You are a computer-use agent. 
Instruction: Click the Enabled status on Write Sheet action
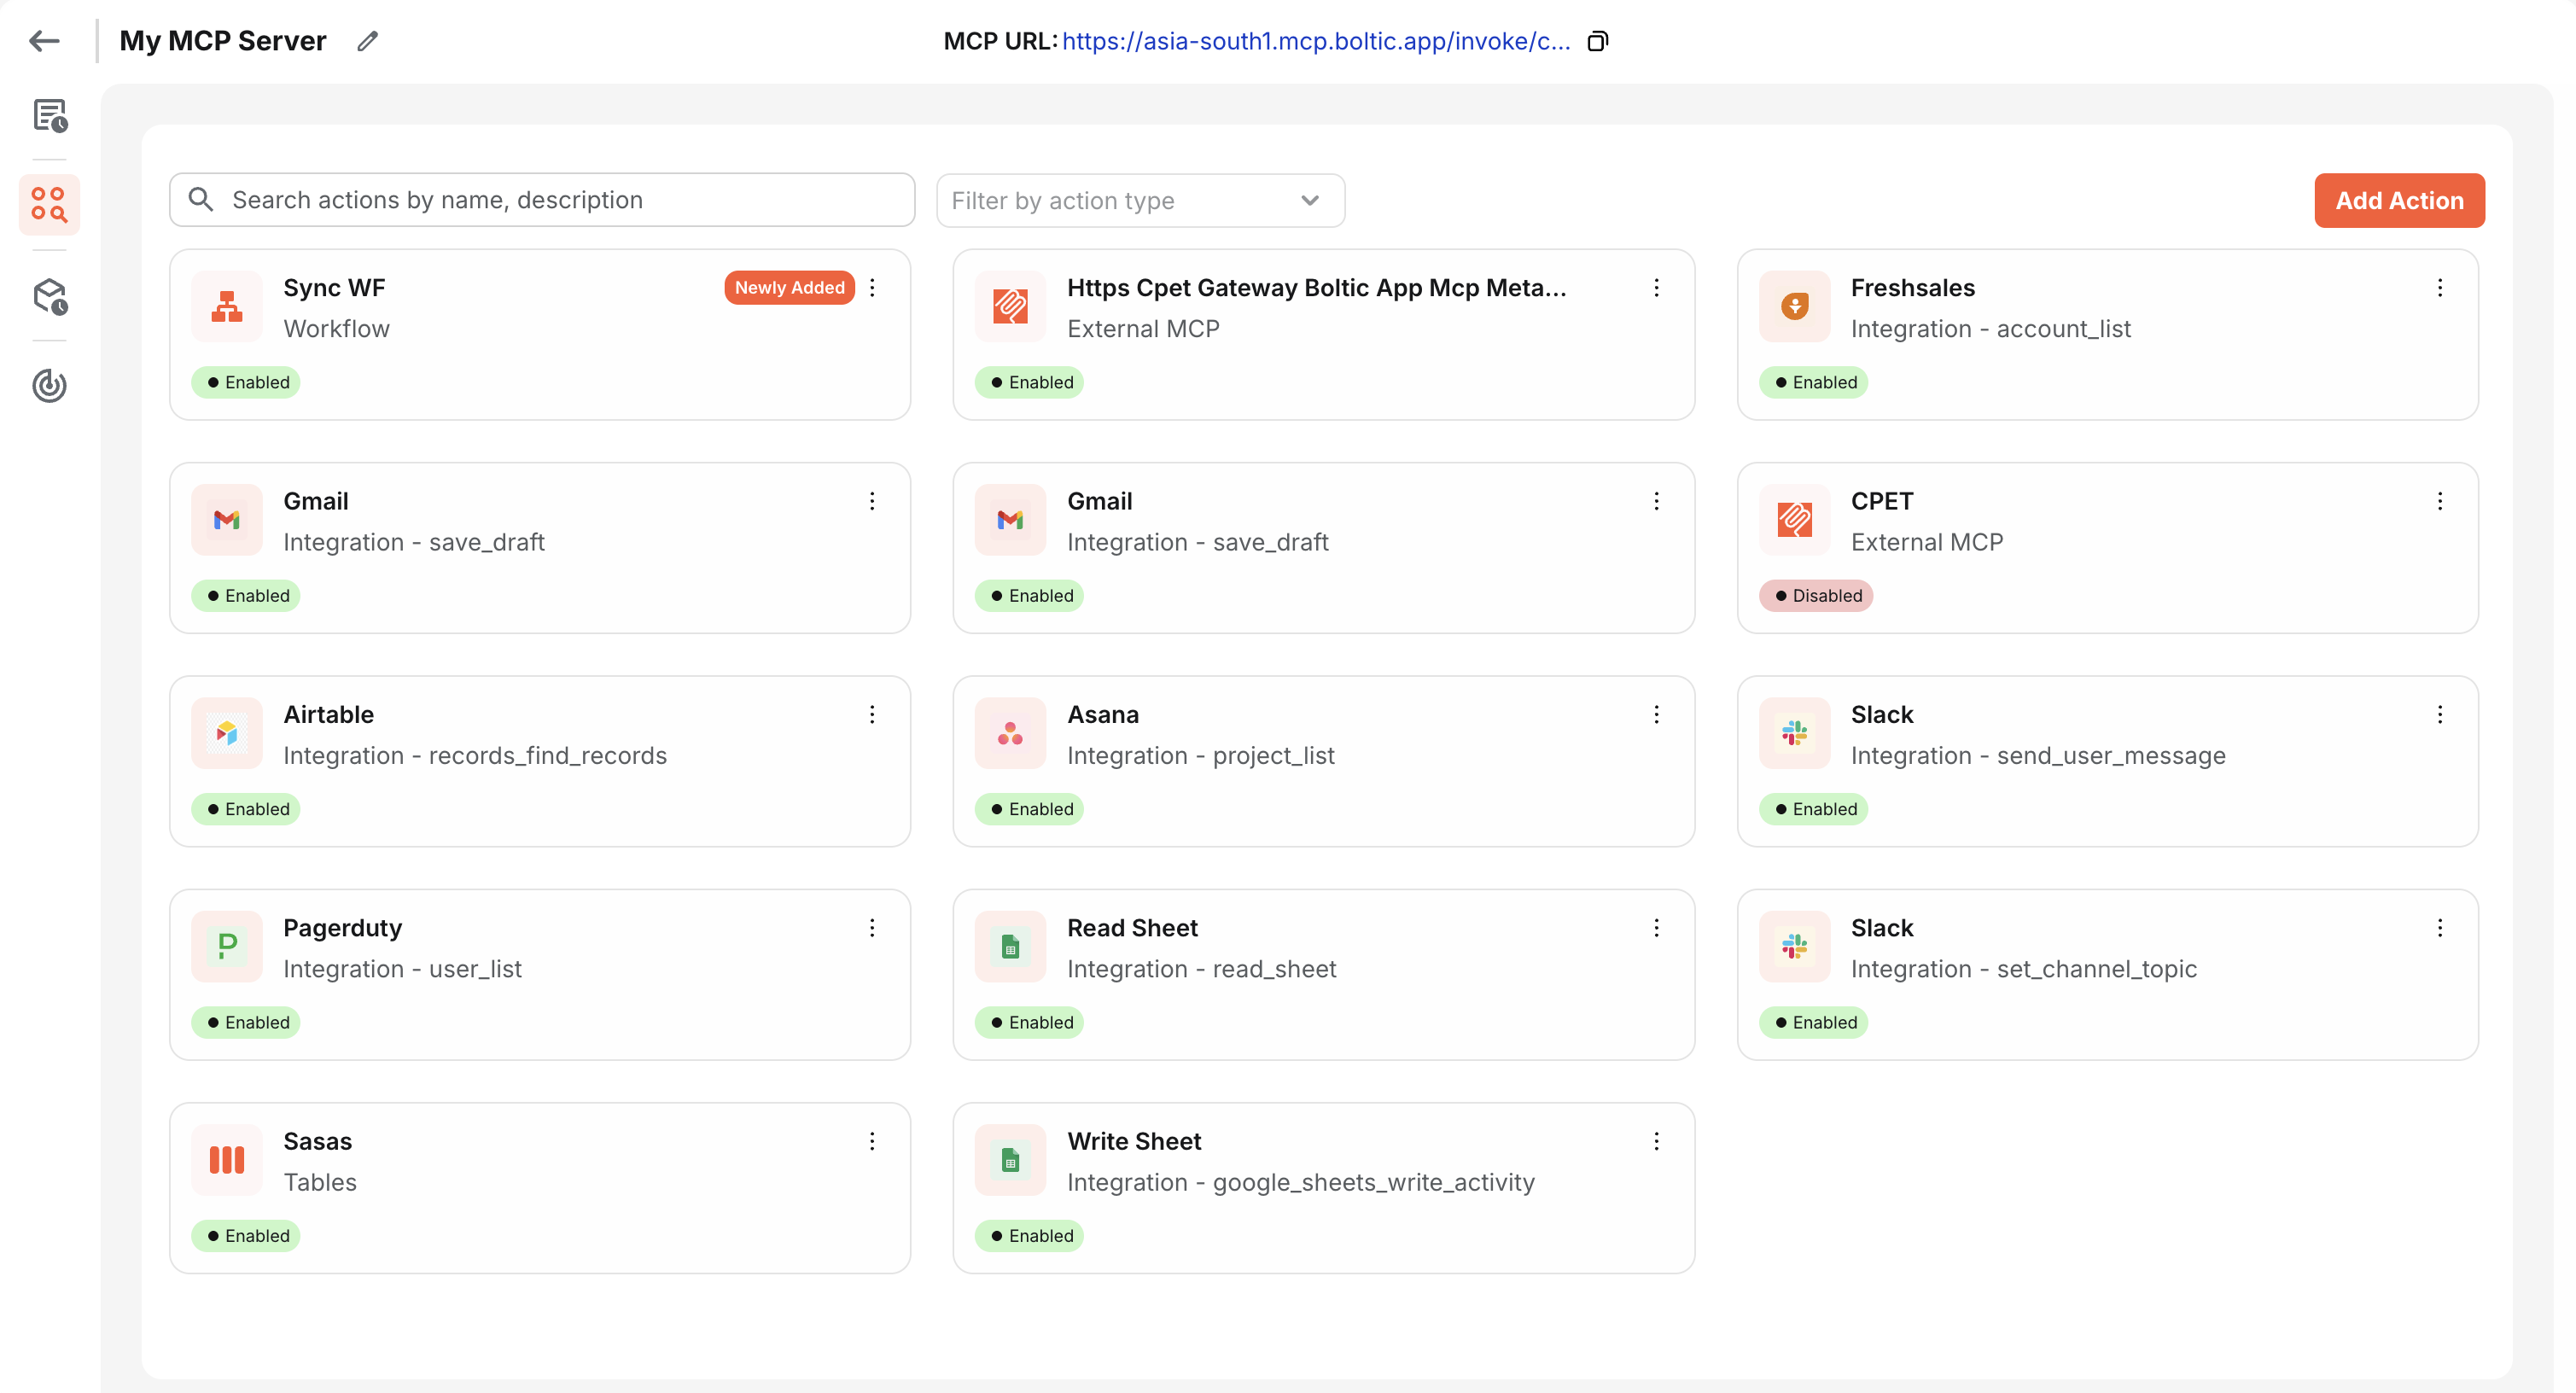point(1030,1235)
